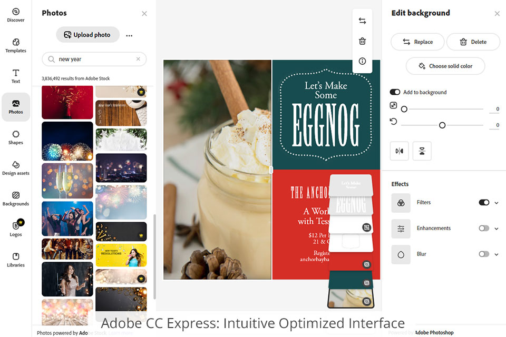Click the search magnifier icon
This screenshot has width=506, height=337.
click(51, 59)
